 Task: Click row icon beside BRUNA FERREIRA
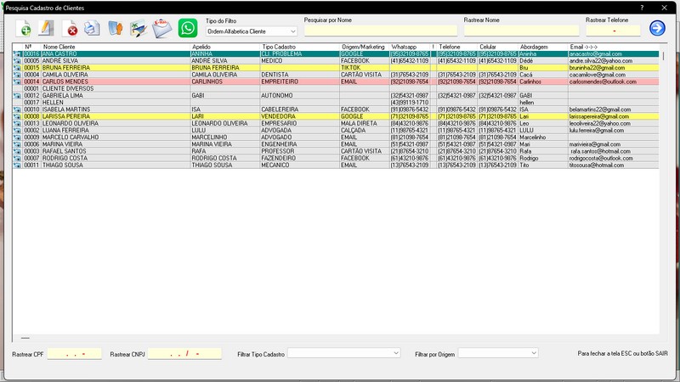point(17,68)
